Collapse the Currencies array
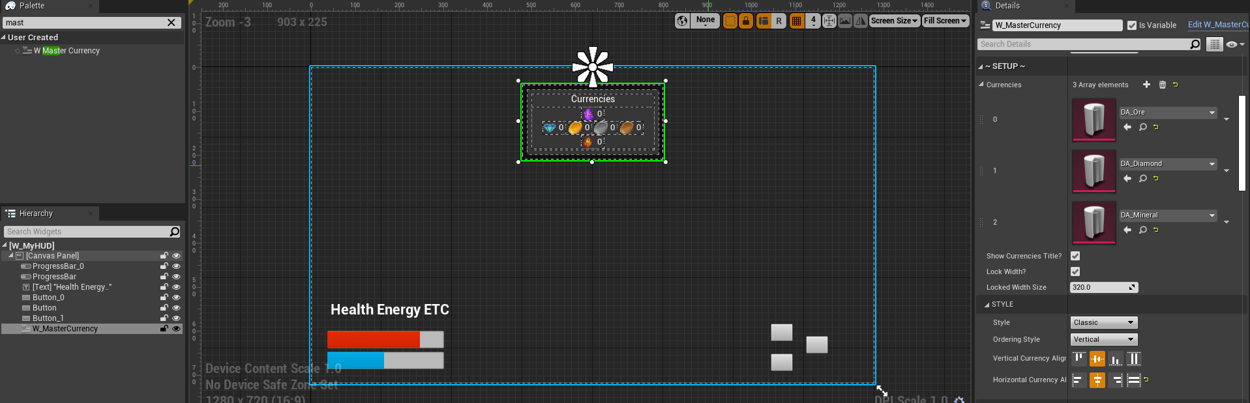Screen dimensions: 1250x403 [981, 85]
